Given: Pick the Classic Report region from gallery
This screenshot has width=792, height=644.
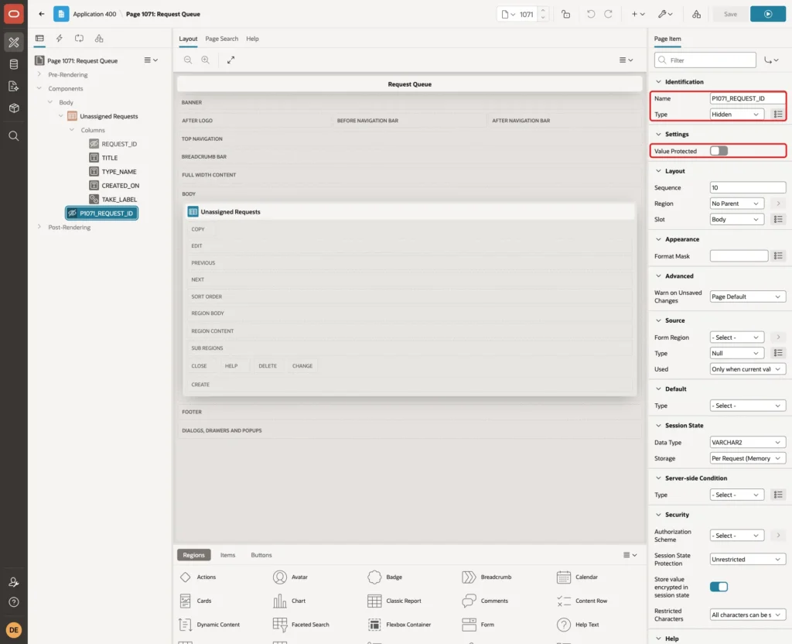Looking at the screenshot, I should coord(395,601).
